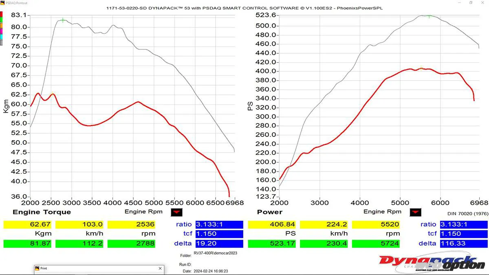This screenshot has height=275, width=489.
Task: Choose the cyan run color swatch
Action: tap(1, 37)
